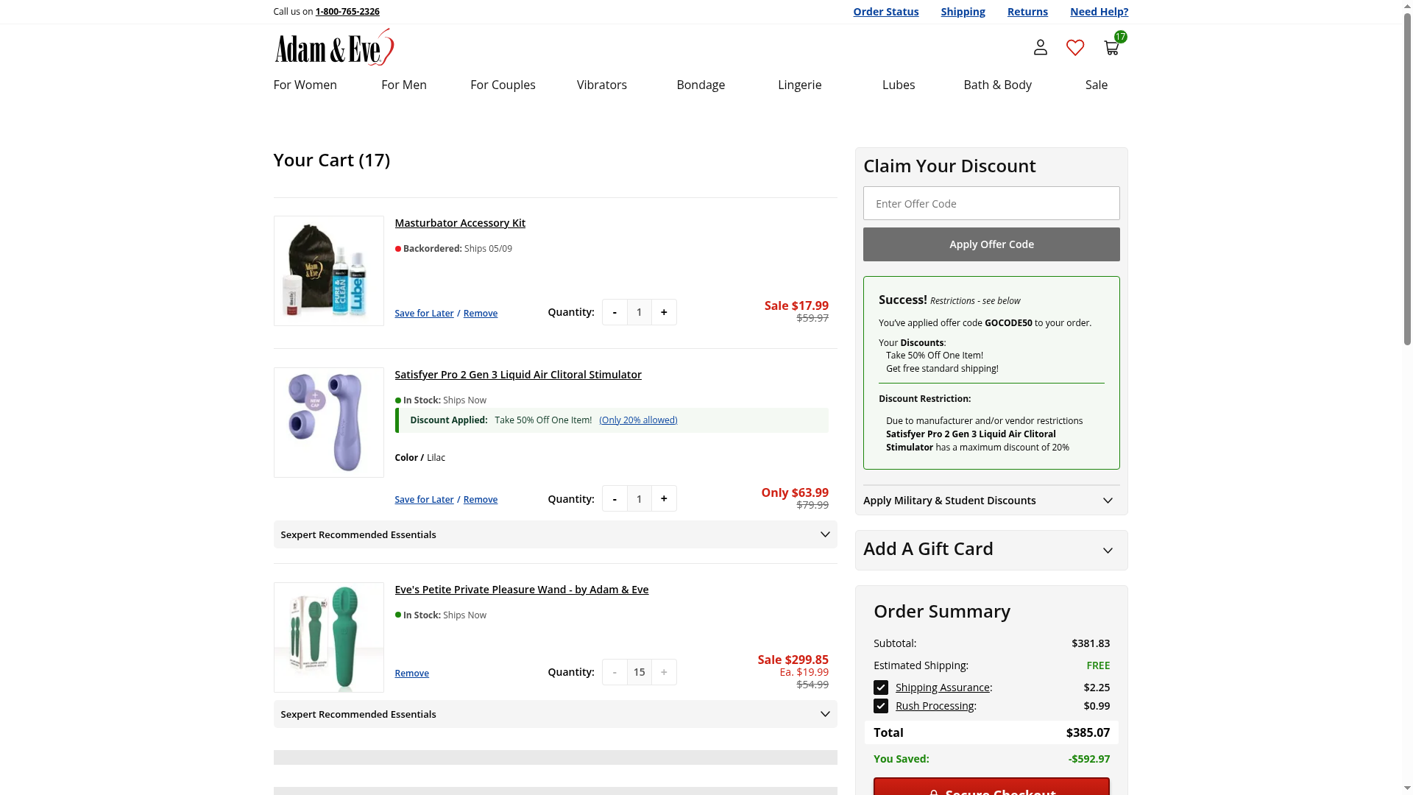The width and height of the screenshot is (1413, 795).
Task: Click the Enter Offer Code field
Action: click(991, 203)
